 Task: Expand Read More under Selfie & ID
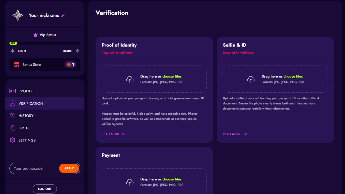tap(235, 134)
